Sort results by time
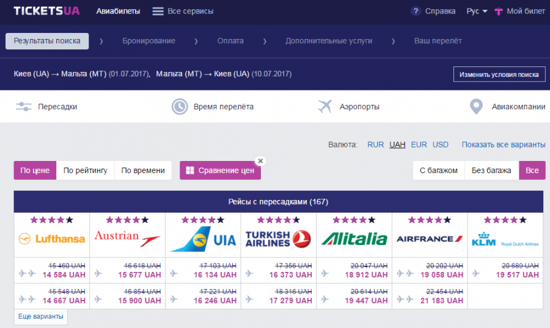This screenshot has height=328, width=550. [x=143, y=170]
